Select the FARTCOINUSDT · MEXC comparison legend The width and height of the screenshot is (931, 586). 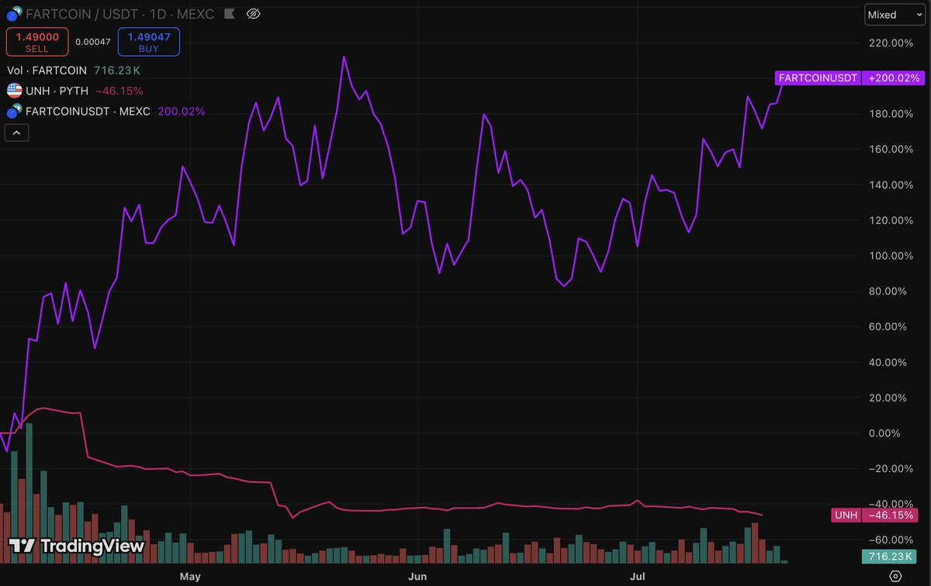coord(88,111)
